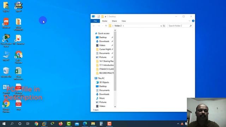This screenshot has width=226, height=127.
Task: Open Calculator from the taskbar
Action: click(x=101, y=124)
